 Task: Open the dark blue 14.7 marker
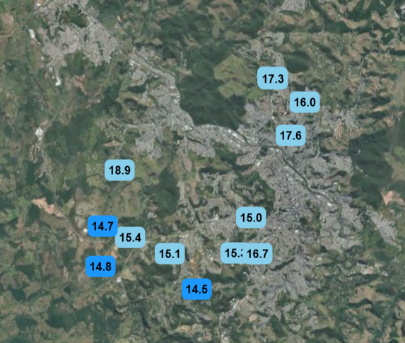click(102, 226)
